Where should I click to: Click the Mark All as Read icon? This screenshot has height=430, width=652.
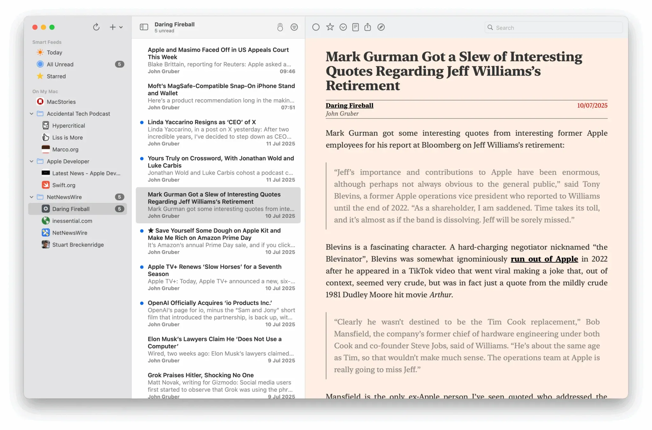[280, 27]
